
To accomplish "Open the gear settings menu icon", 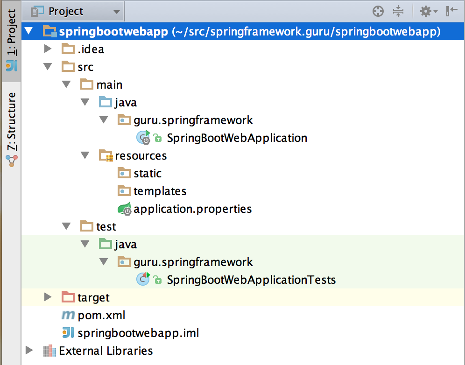I will pyautogui.click(x=429, y=12).
